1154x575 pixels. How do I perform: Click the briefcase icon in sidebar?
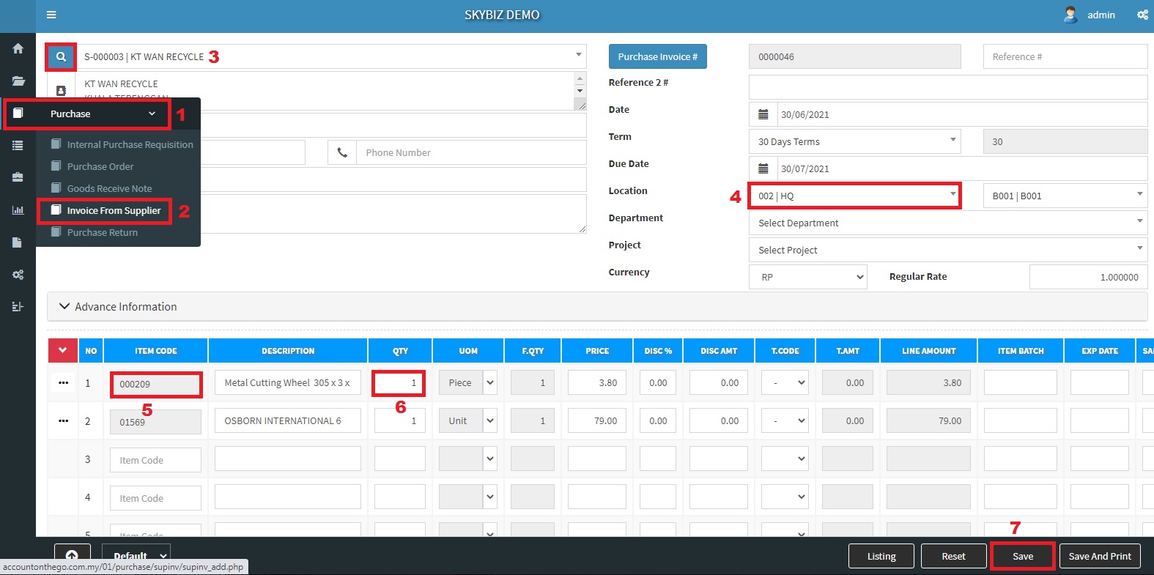18,177
